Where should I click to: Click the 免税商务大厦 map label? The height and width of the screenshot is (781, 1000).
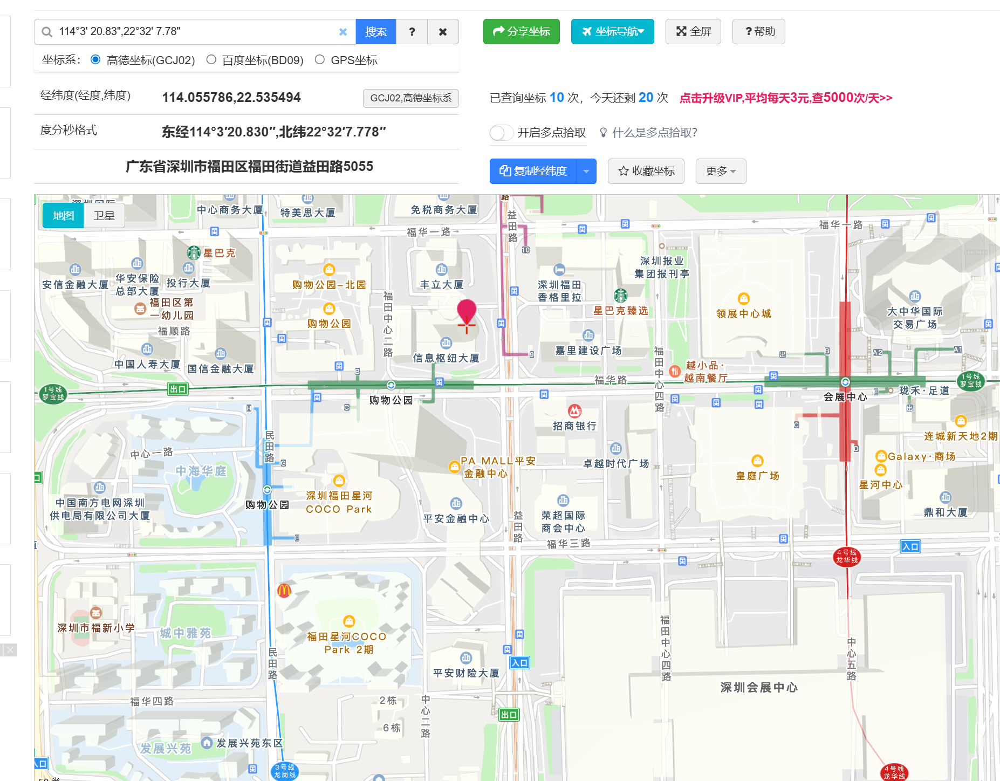coord(444,210)
